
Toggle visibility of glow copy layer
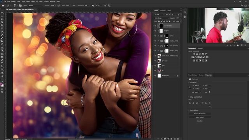(155, 61)
